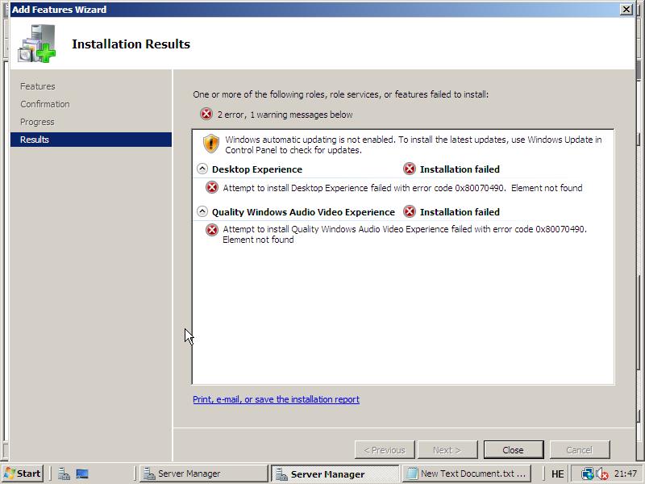Click the clock showing 21:47
Image resolution: width=645 pixels, height=484 pixels.
click(626, 474)
